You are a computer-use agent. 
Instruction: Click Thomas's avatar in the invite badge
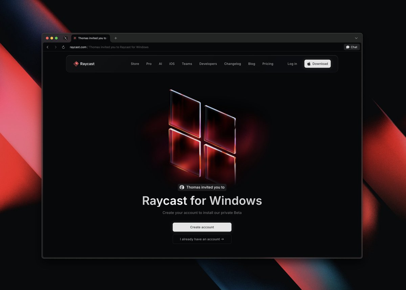pos(182,187)
